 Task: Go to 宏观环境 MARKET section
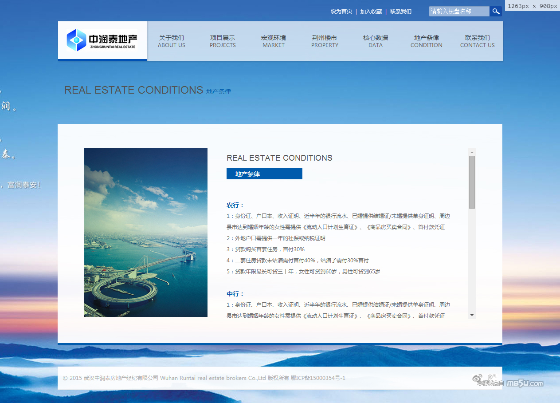click(274, 41)
